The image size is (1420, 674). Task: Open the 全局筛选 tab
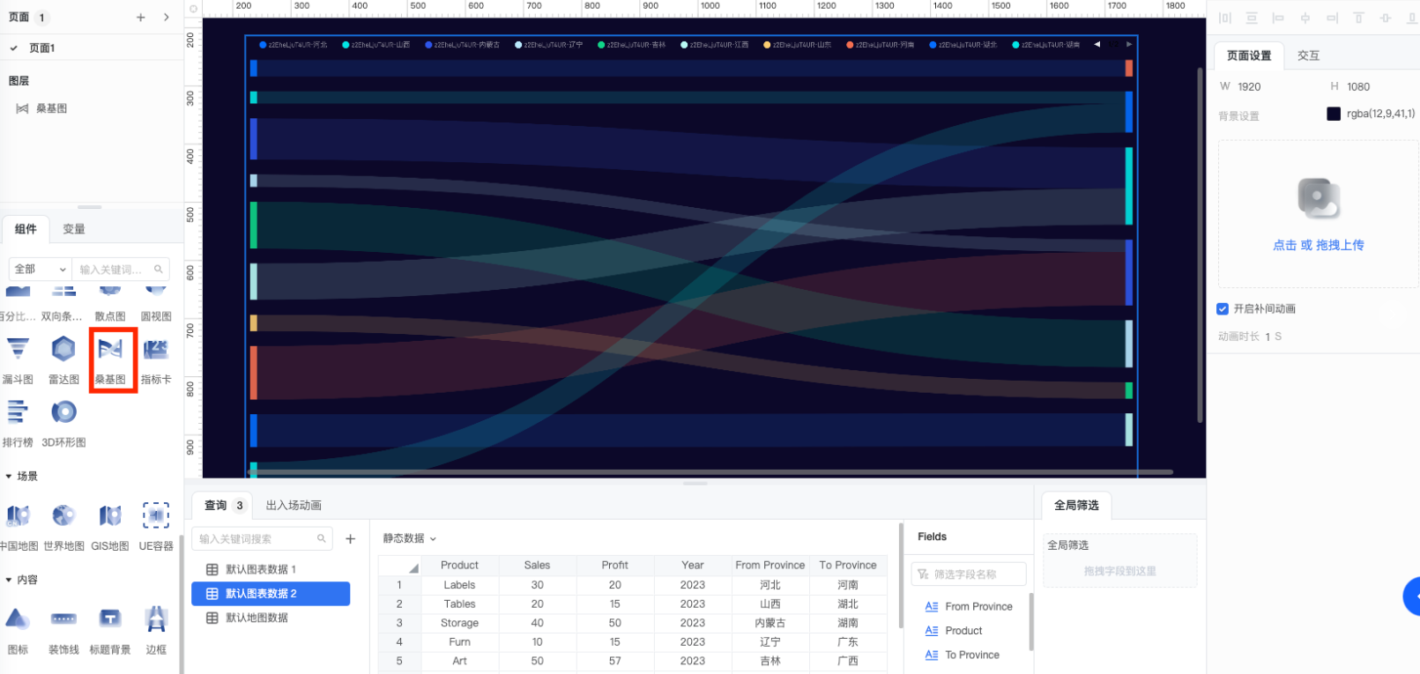pos(1076,506)
